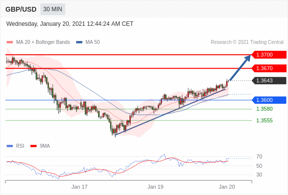Viewport: 288px width, 195px height.
Task: Select the 1.3643 current price tag
Action: point(268,80)
